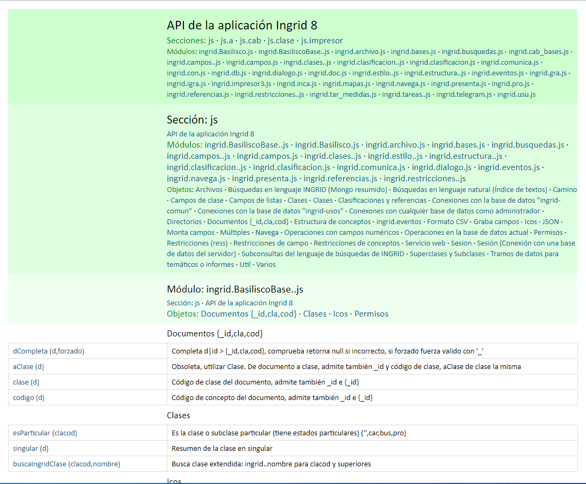Open module ingrid.cab_bases.js
The image size is (586, 484).
pos(538,51)
